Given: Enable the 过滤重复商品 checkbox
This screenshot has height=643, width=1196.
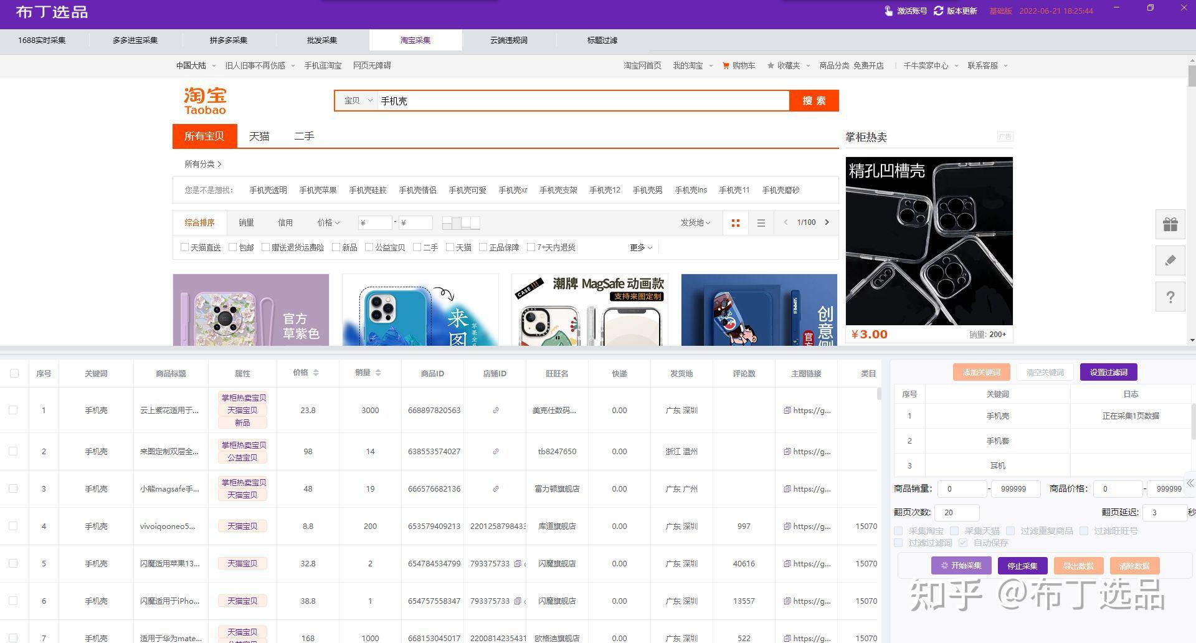Looking at the screenshot, I should click(1010, 531).
